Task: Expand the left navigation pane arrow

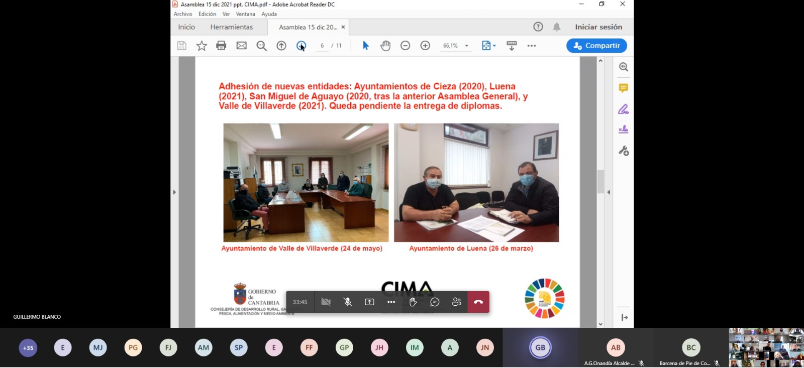Action: click(174, 192)
